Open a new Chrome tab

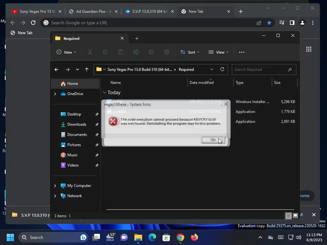pos(241,11)
